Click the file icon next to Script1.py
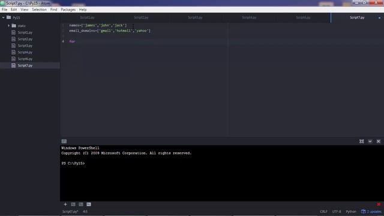The width and height of the screenshot is (384, 216). pyautogui.click(x=13, y=32)
